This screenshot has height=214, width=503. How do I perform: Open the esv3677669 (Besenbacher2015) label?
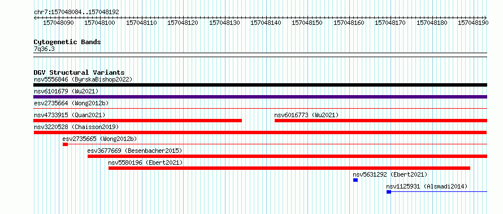click(135, 151)
